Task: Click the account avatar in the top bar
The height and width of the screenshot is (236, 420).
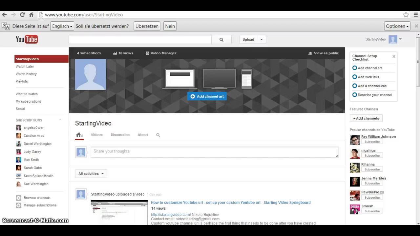Action: point(393,39)
